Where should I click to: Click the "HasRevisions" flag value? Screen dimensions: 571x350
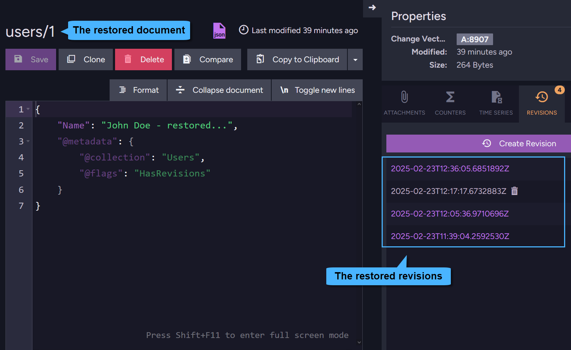click(x=172, y=174)
